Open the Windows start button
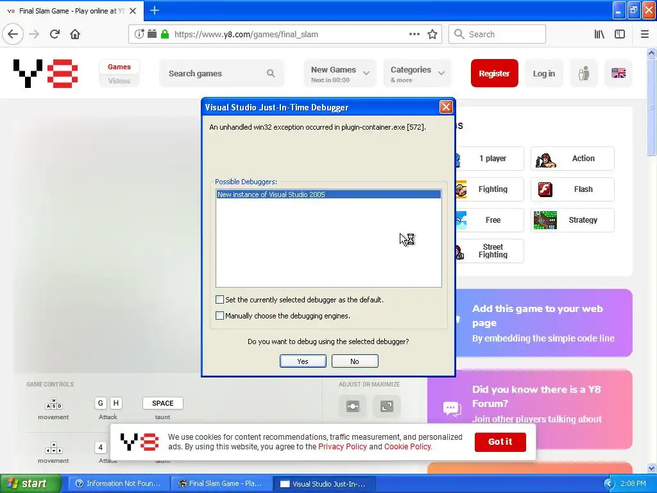 [x=31, y=484]
